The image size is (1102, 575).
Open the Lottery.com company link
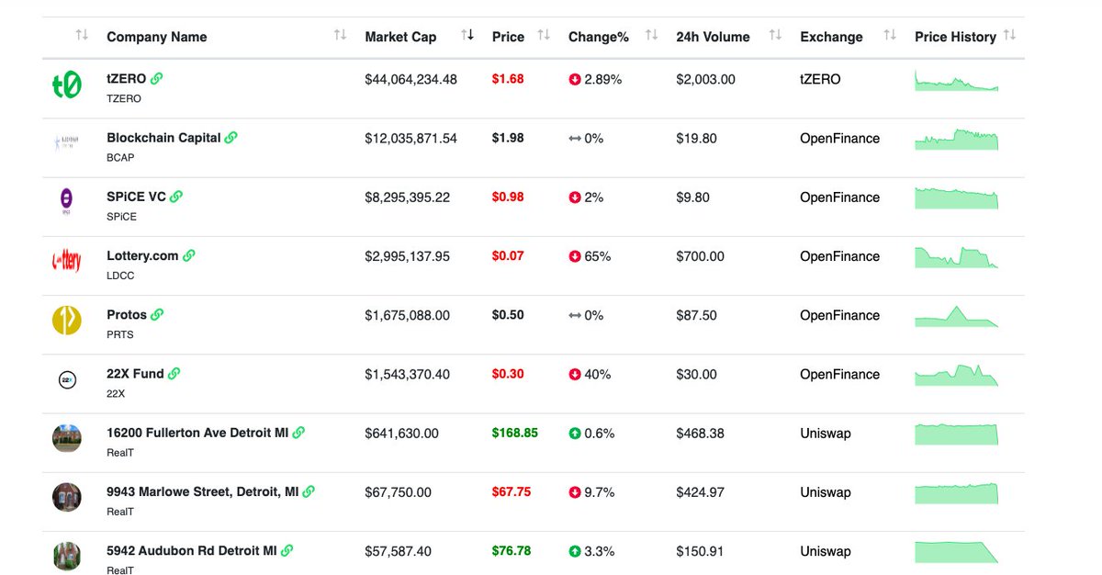click(x=142, y=255)
